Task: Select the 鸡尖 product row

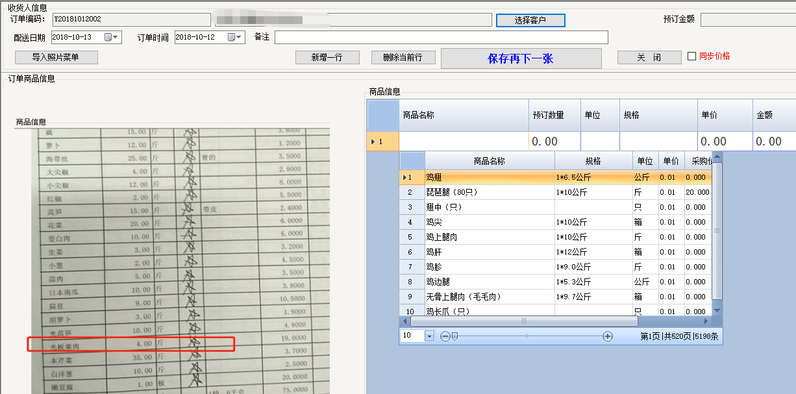Action: pos(556,222)
